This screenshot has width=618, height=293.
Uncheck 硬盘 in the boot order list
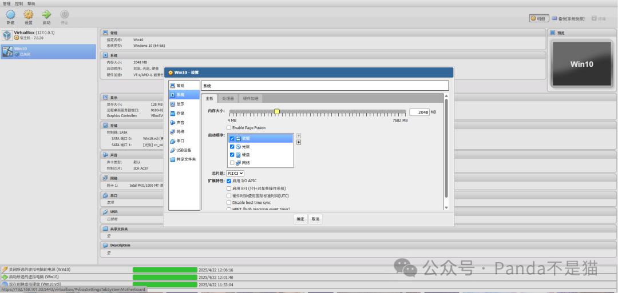[232, 155]
